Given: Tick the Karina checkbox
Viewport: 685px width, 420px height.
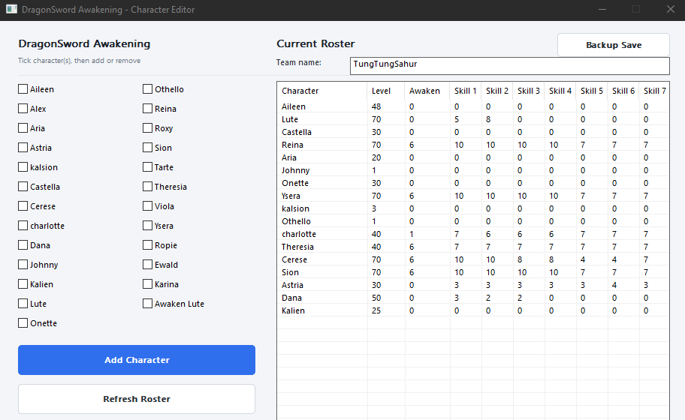Looking at the screenshot, I should point(147,284).
